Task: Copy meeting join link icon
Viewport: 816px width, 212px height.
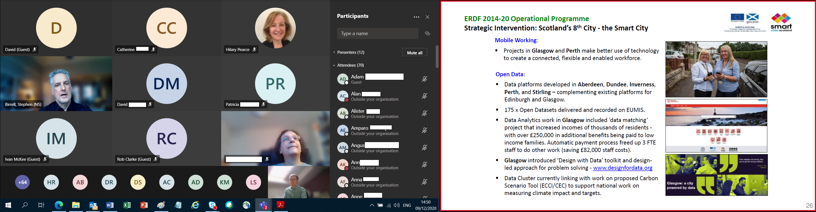Action: pyautogui.click(x=427, y=33)
